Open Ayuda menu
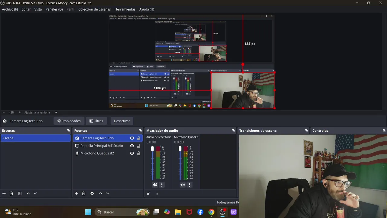This screenshot has height=218, width=387. (147, 9)
